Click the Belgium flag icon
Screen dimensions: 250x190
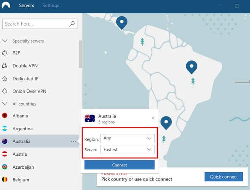coord(5,180)
